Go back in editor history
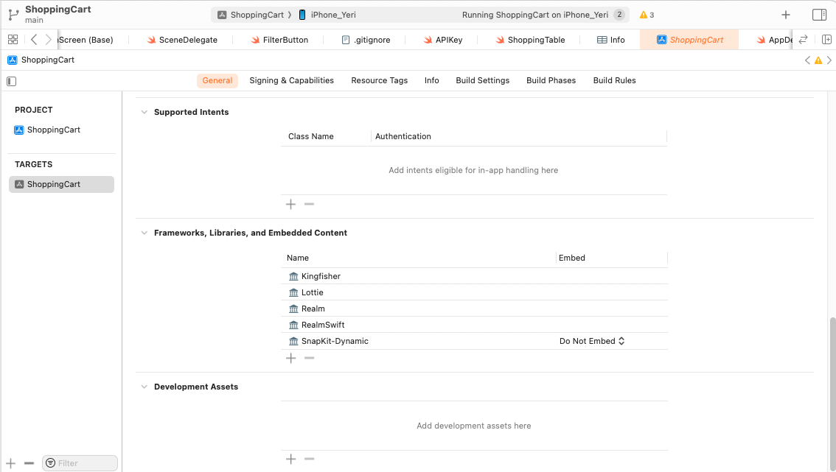 34,40
